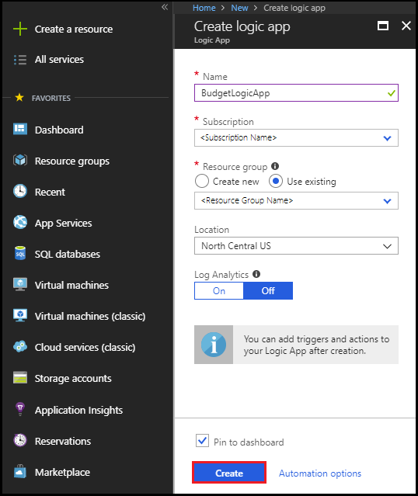Screen dimensions: 418x496
Task: Open Create a resource menu item
Action: [74, 29]
